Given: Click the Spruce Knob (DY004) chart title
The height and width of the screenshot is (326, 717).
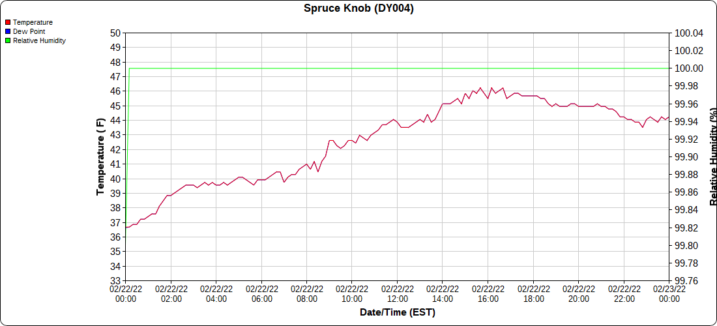Looking at the screenshot, I should (x=358, y=8).
